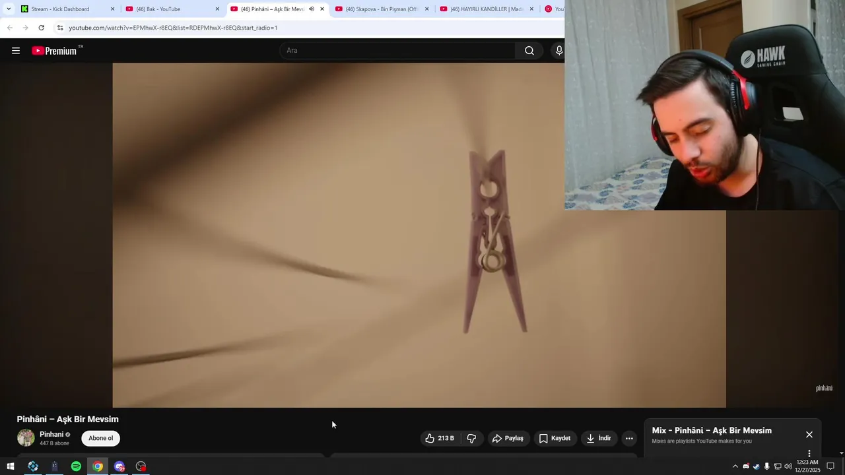View site information icon in address bar
Screen dimensions: 845x475
(x=60, y=28)
